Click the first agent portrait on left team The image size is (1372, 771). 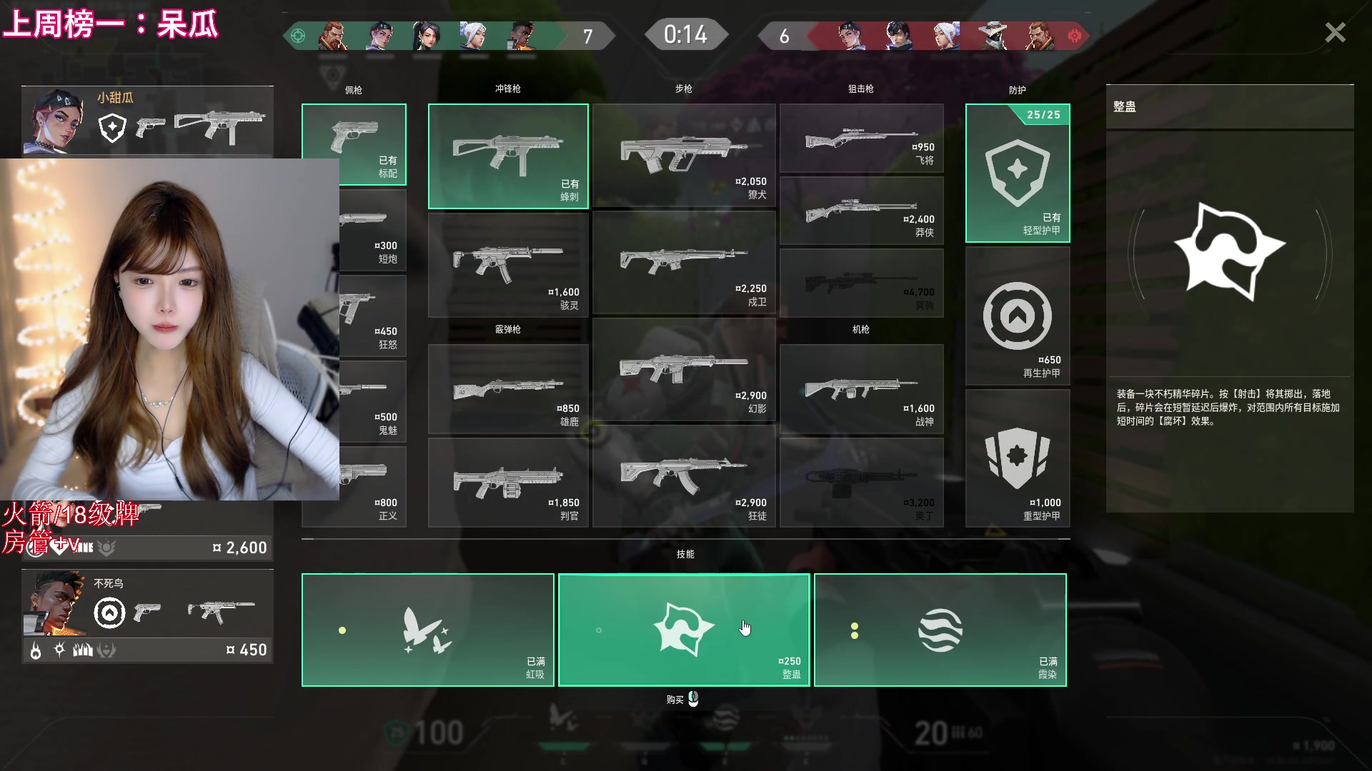[x=333, y=36]
